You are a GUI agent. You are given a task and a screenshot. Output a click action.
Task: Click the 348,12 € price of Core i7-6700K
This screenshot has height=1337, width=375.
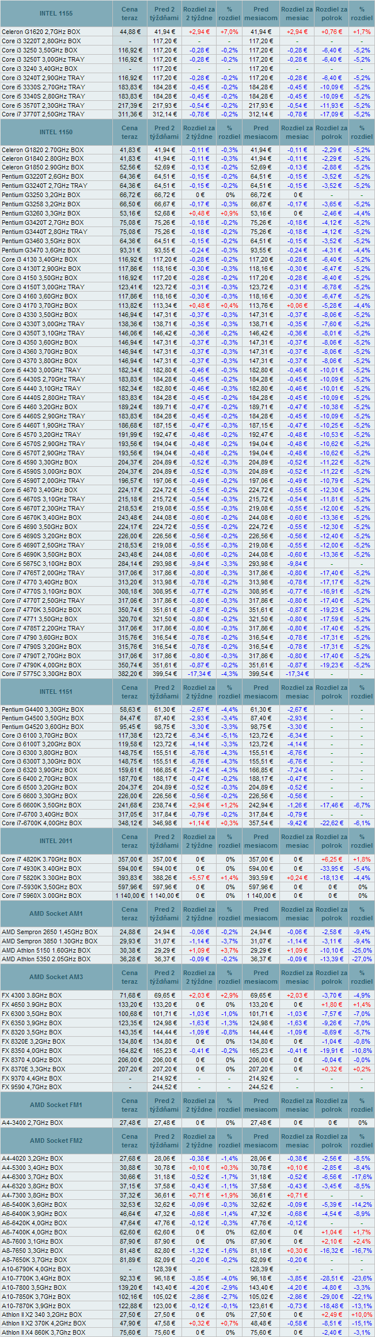130,823
